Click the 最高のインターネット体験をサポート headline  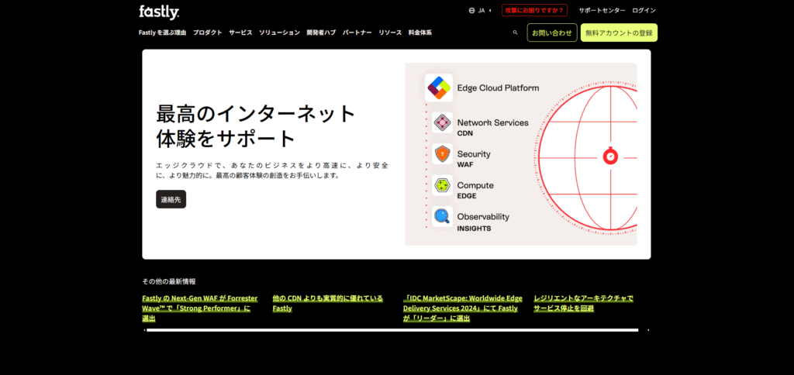tap(256, 126)
